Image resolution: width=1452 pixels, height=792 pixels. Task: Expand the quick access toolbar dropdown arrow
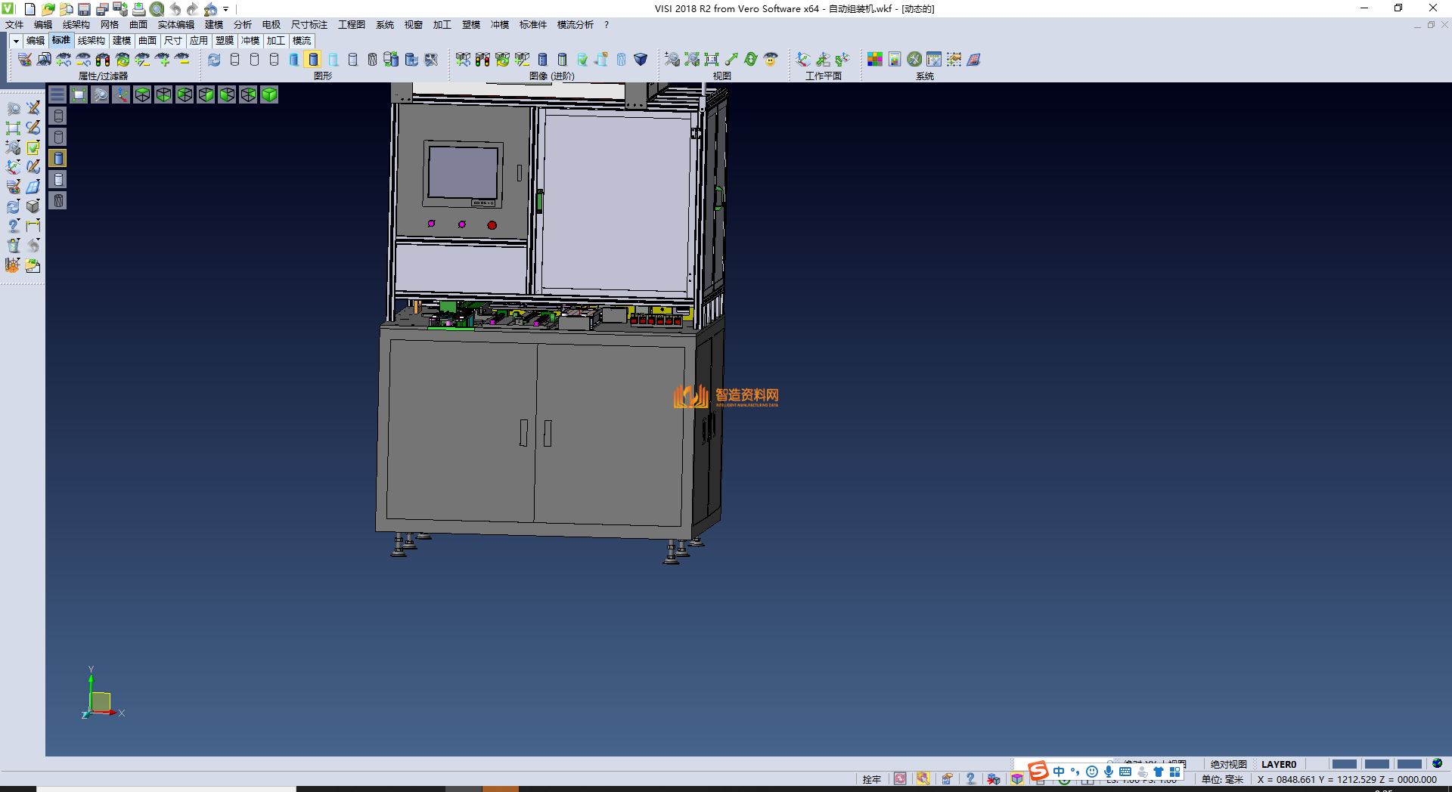[226, 9]
